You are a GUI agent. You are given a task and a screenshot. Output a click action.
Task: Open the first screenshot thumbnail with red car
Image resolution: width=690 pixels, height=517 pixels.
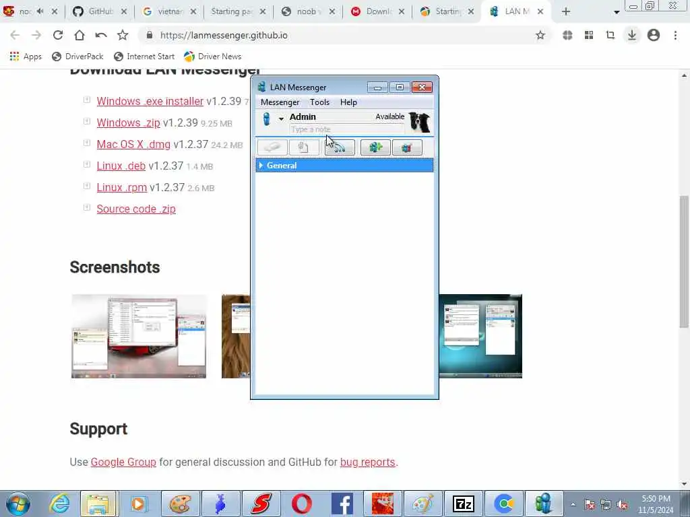(139, 337)
